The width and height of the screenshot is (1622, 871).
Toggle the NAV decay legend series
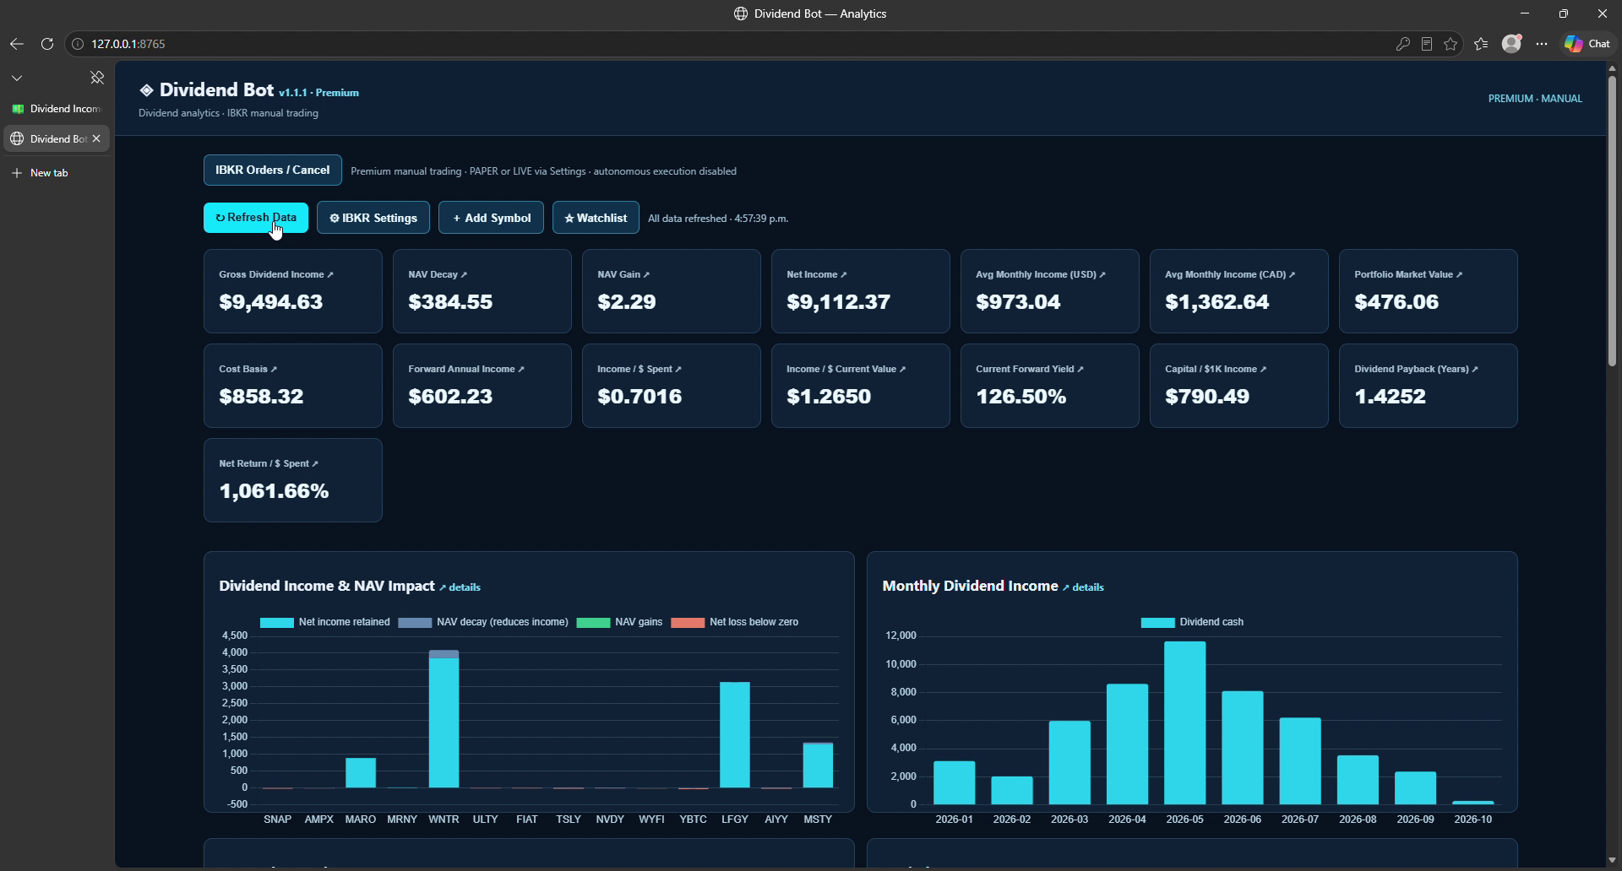tap(483, 622)
